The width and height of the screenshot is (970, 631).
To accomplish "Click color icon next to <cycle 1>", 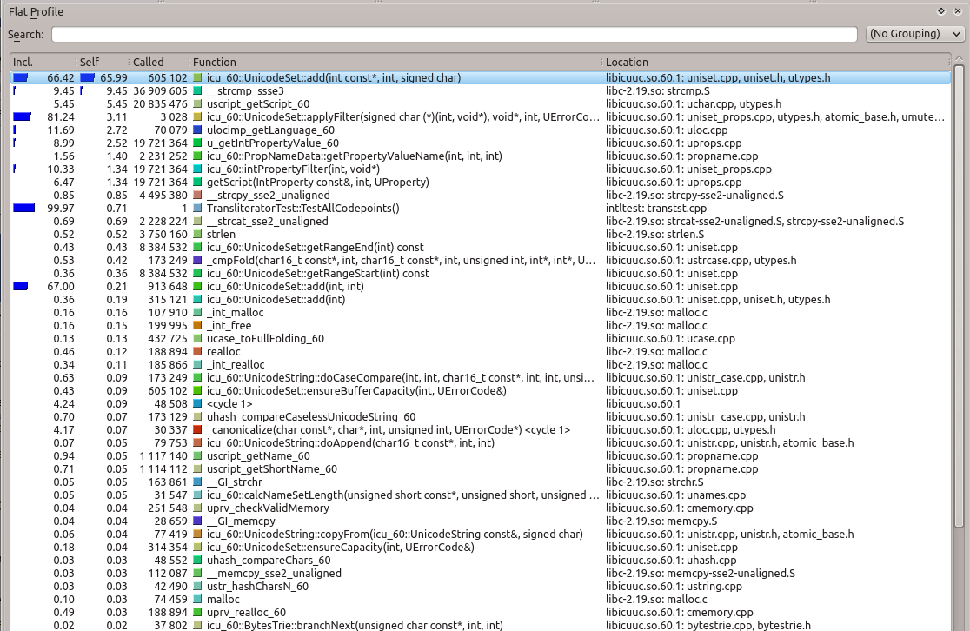I will pyautogui.click(x=198, y=404).
